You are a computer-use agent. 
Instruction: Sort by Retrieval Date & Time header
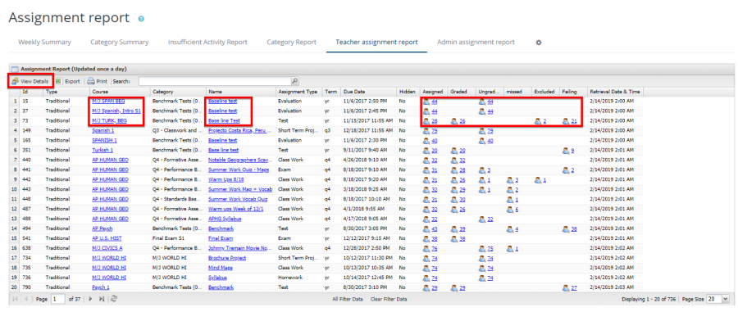(x=615, y=92)
